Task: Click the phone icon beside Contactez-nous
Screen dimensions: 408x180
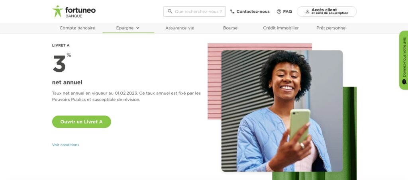Action: click(233, 12)
